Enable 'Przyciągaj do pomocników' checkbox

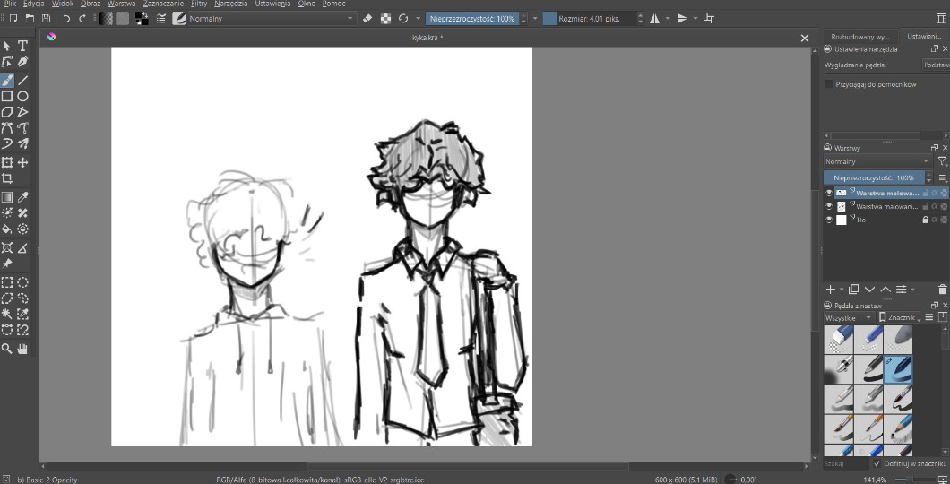tap(829, 84)
